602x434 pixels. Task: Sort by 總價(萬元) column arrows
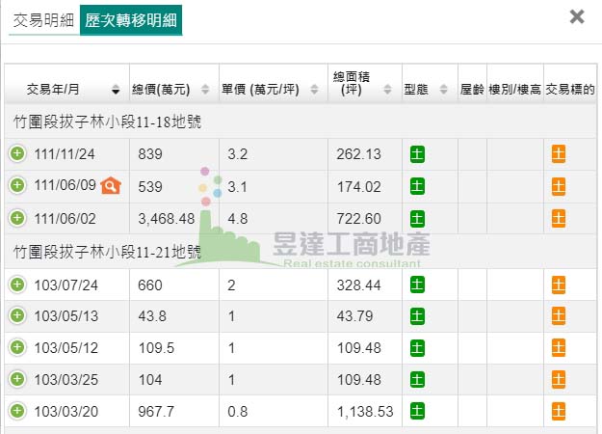click(205, 90)
